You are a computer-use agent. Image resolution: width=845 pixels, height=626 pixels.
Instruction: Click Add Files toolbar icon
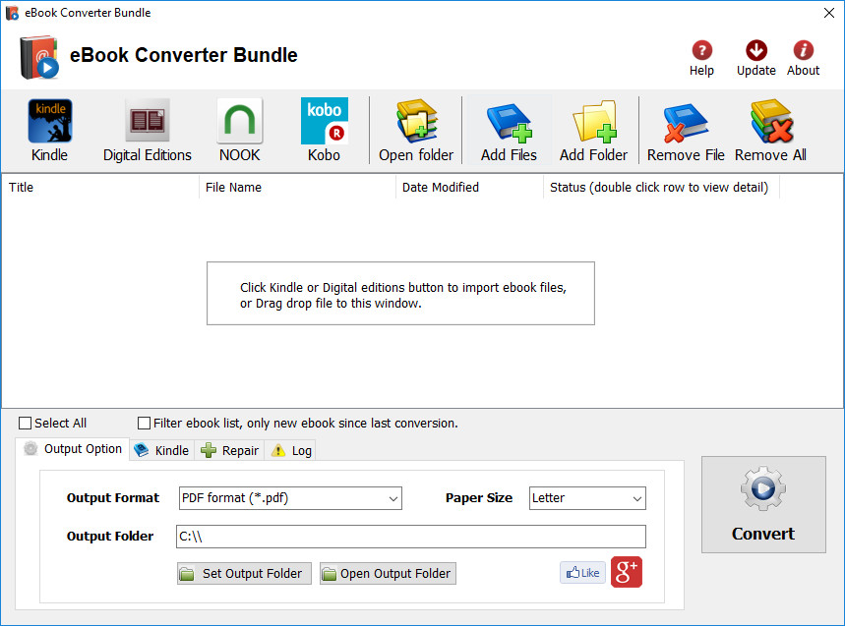coord(509,131)
